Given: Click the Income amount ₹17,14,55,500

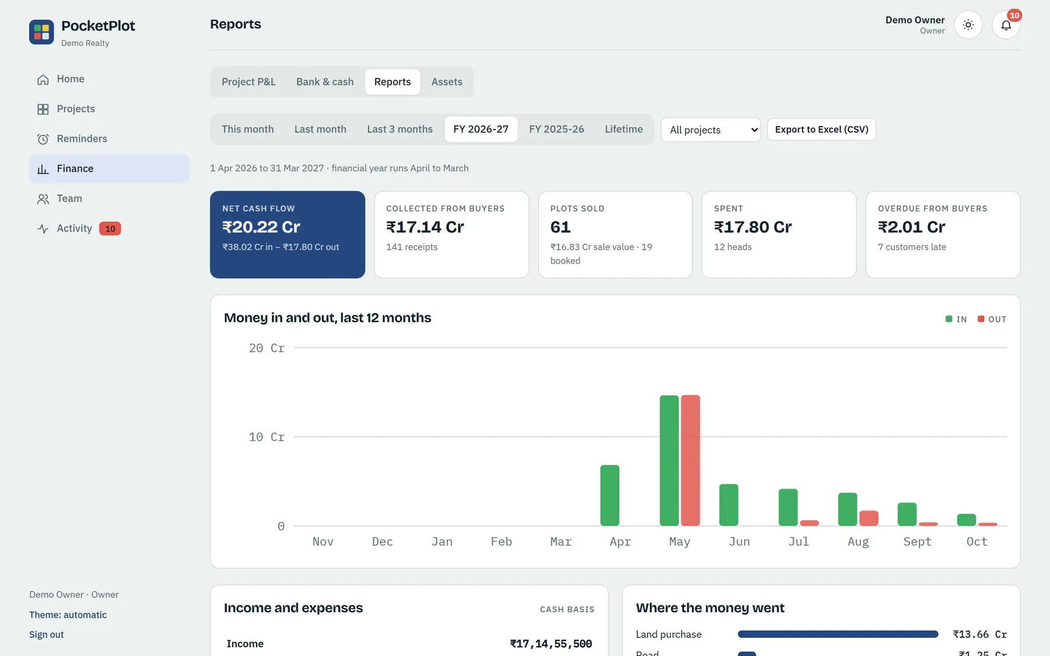Looking at the screenshot, I should [551, 644].
